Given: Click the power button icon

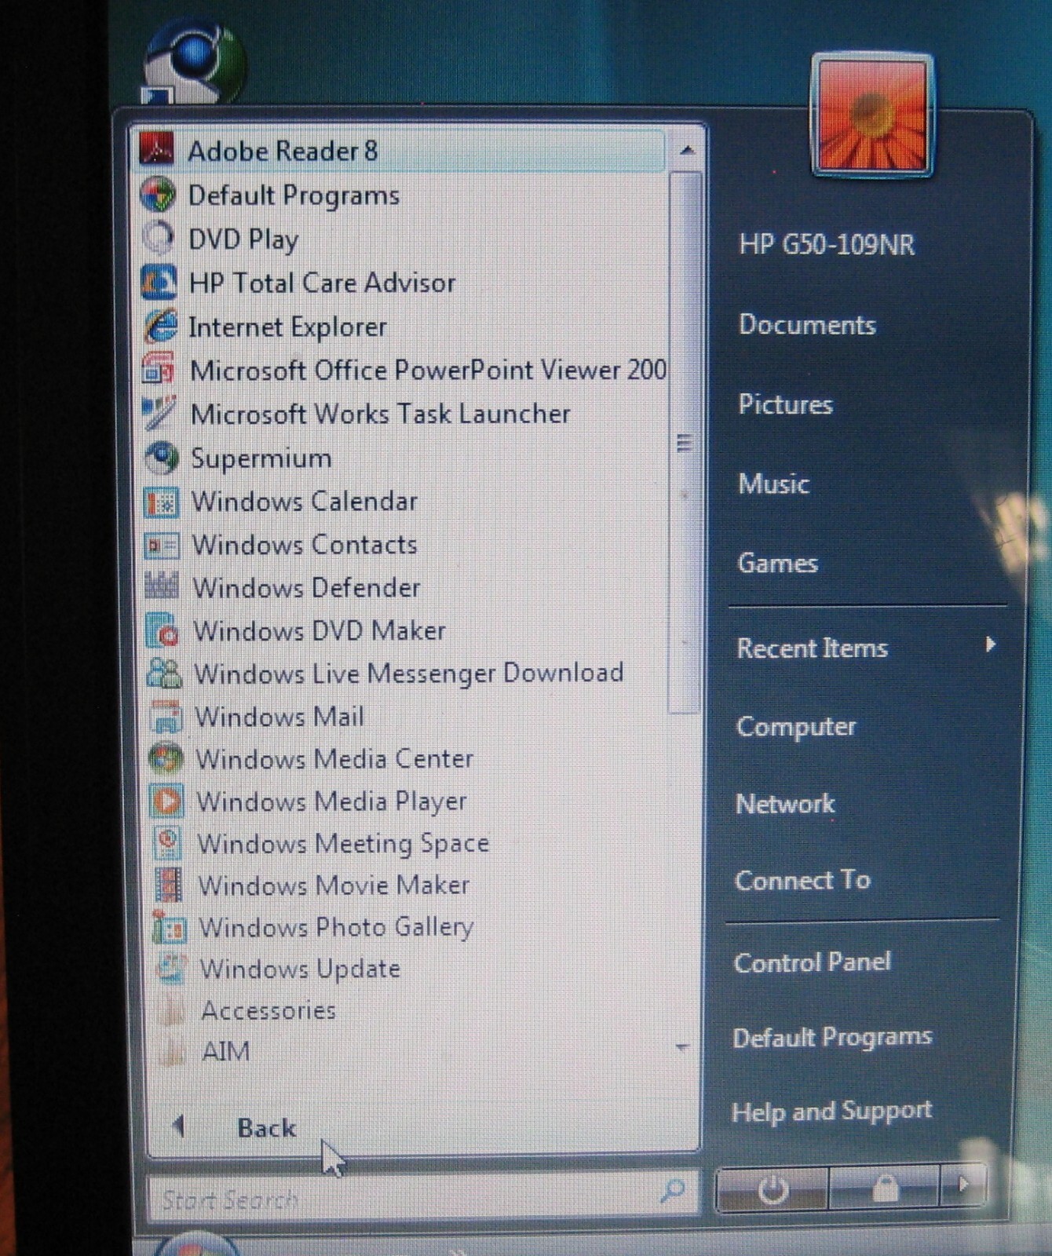Looking at the screenshot, I should [773, 1190].
